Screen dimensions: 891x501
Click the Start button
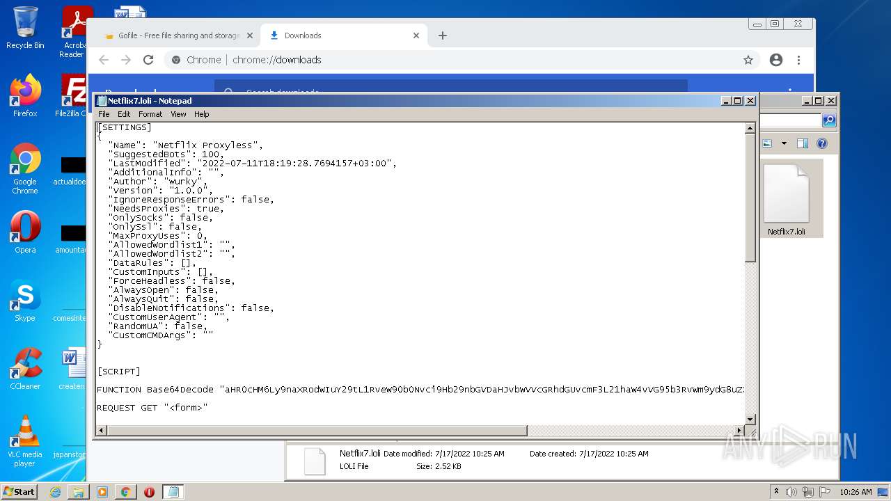click(19, 491)
